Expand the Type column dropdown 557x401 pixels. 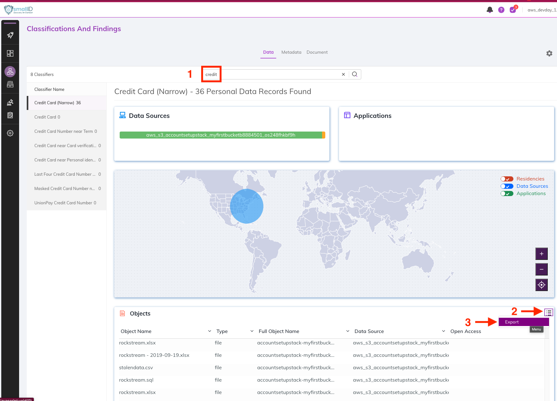pyautogui.click(x=252, y=331)
